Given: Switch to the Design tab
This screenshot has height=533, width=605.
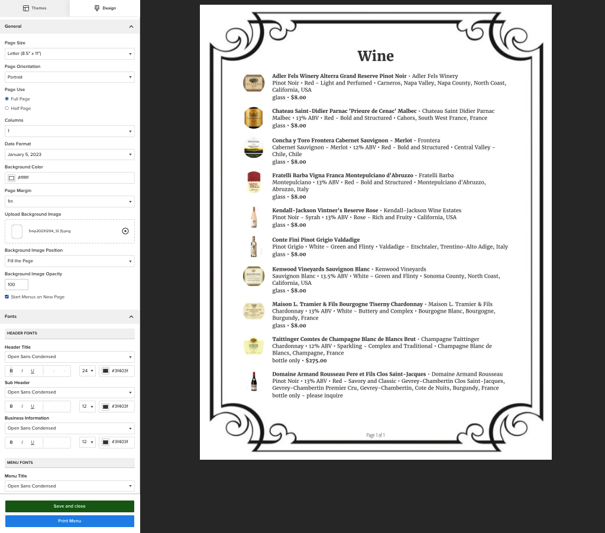Looking at the screenshot, I should click(x=105, y=8).
